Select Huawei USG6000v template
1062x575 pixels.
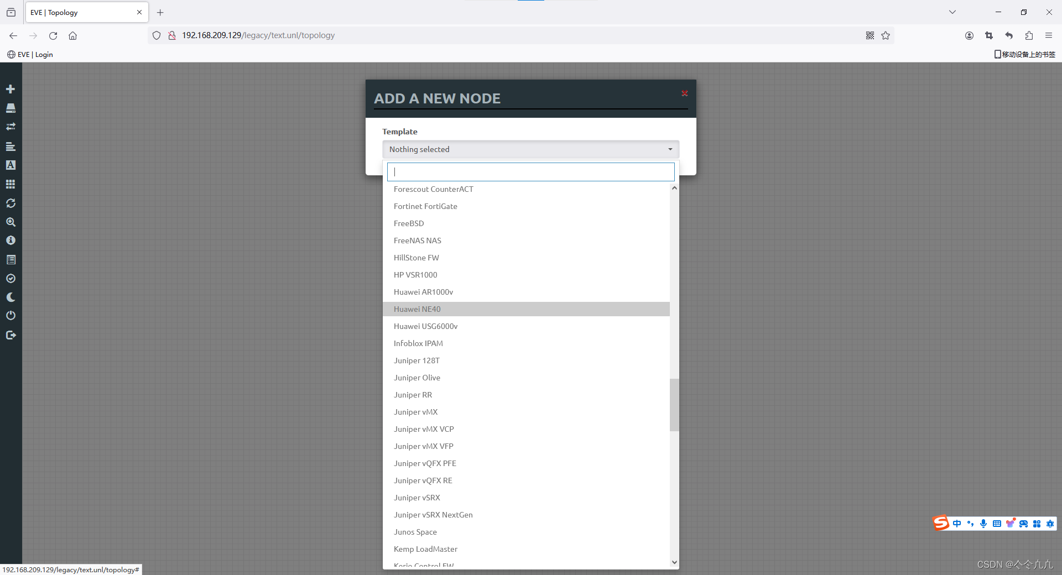coord(526,326)
